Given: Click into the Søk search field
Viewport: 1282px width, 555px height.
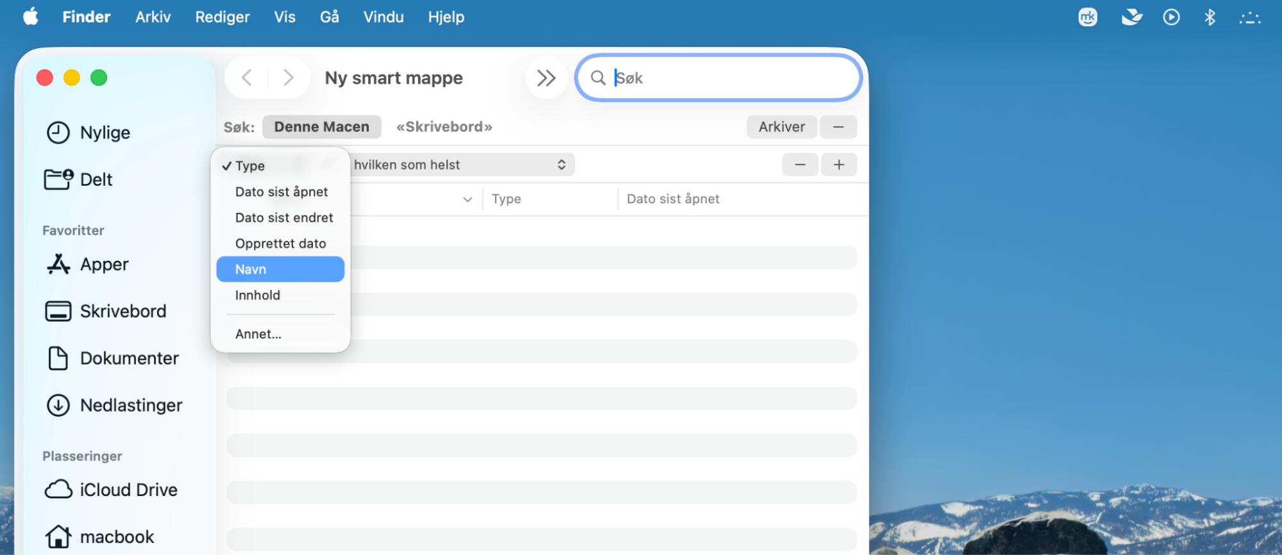Looking at the screenshot, I should point(719,78).
